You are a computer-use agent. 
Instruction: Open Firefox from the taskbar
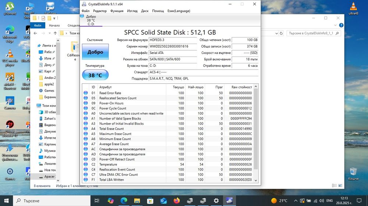coord(177,201)
